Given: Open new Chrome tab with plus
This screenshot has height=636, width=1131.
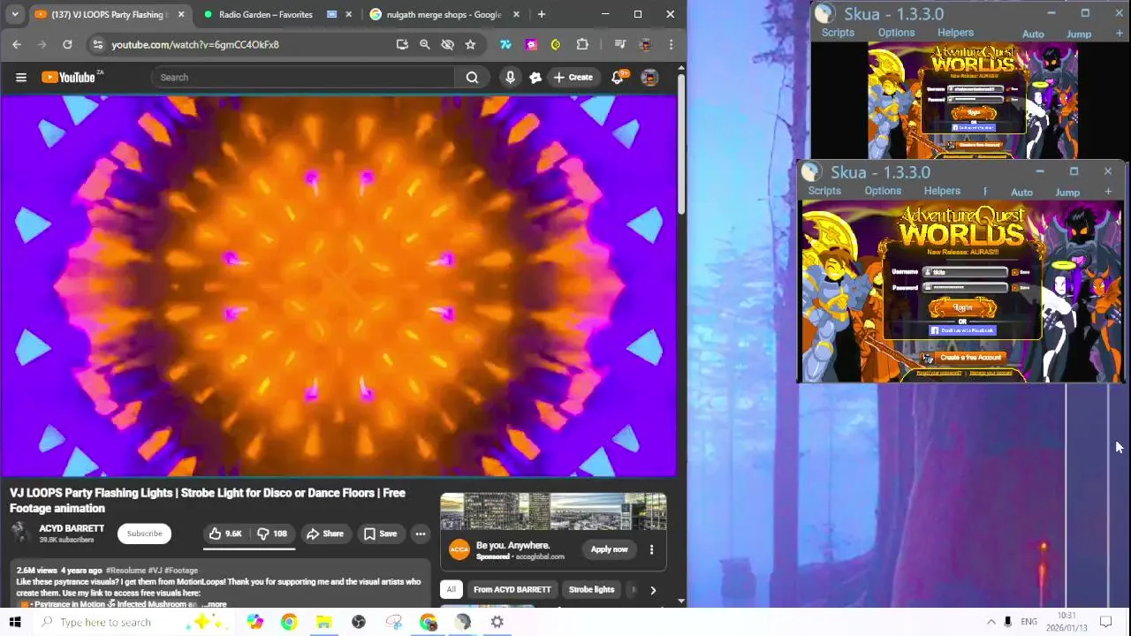Looking at the screenshot, I should point(542,14).
